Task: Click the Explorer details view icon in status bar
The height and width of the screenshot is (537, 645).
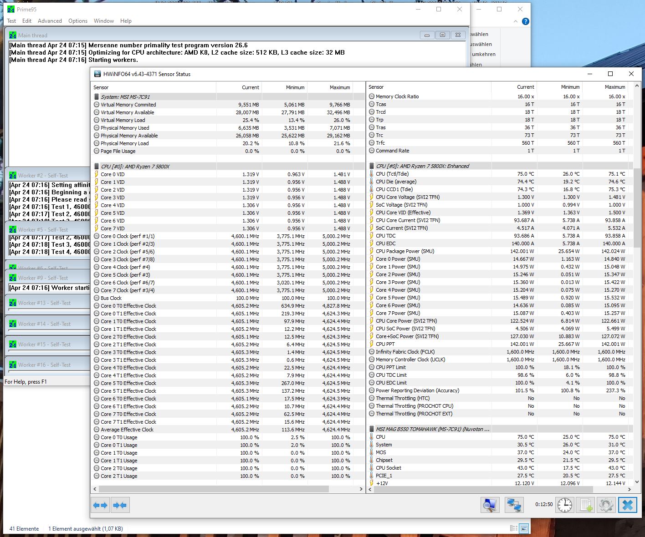Action: pos(514,528)
